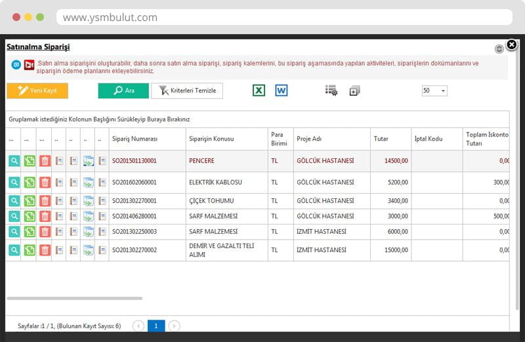Export the order list to Excel

pos(259,91)
